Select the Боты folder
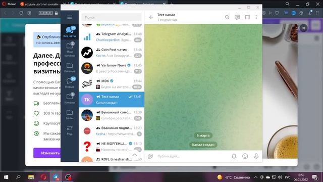Viewport: 323px width, 182px height. click(x=70, y=114)
